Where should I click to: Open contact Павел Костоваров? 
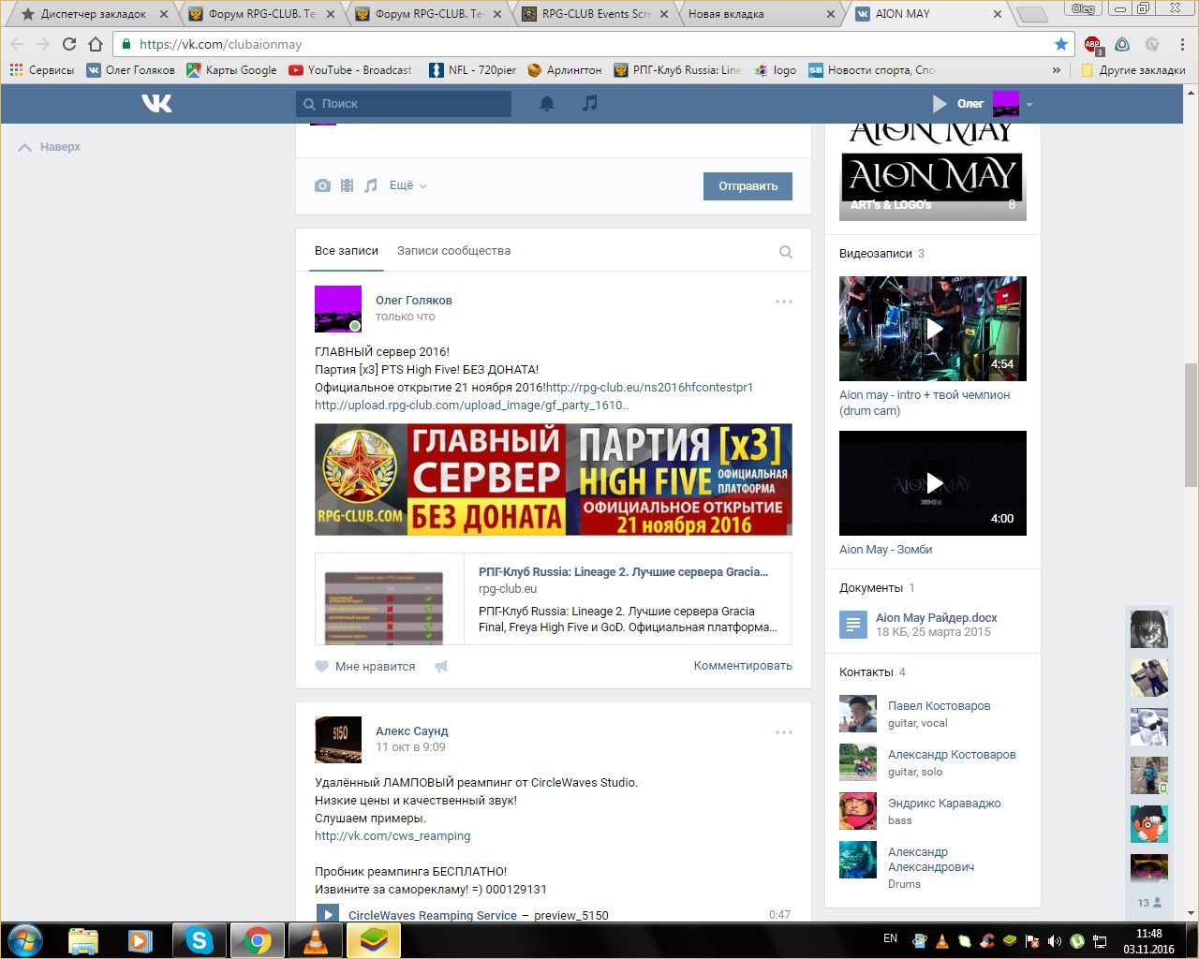[x=939, y=705]
